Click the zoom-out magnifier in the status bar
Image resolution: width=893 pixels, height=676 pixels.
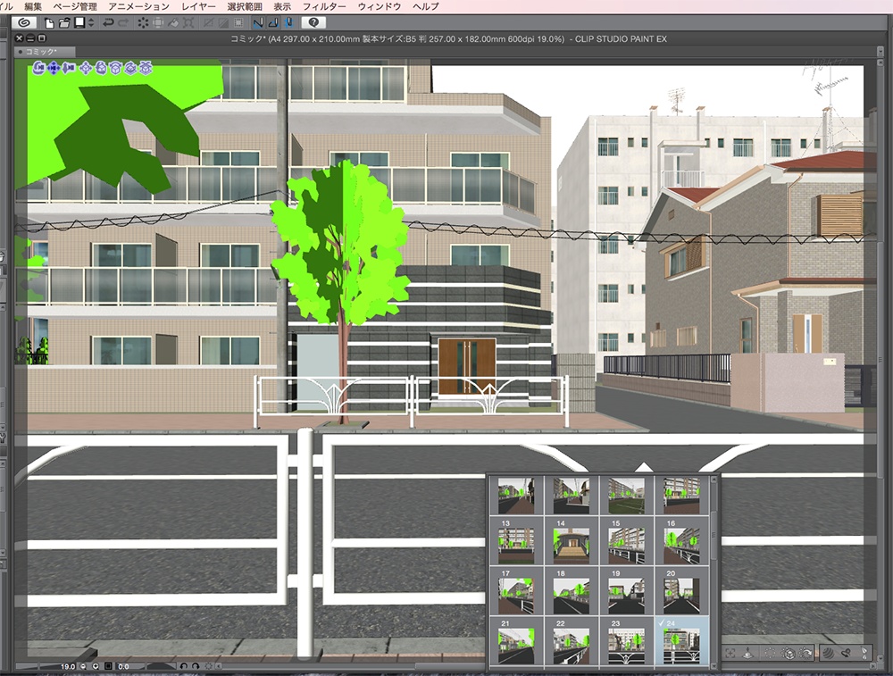pyautogui.click(x=83, y=665)
